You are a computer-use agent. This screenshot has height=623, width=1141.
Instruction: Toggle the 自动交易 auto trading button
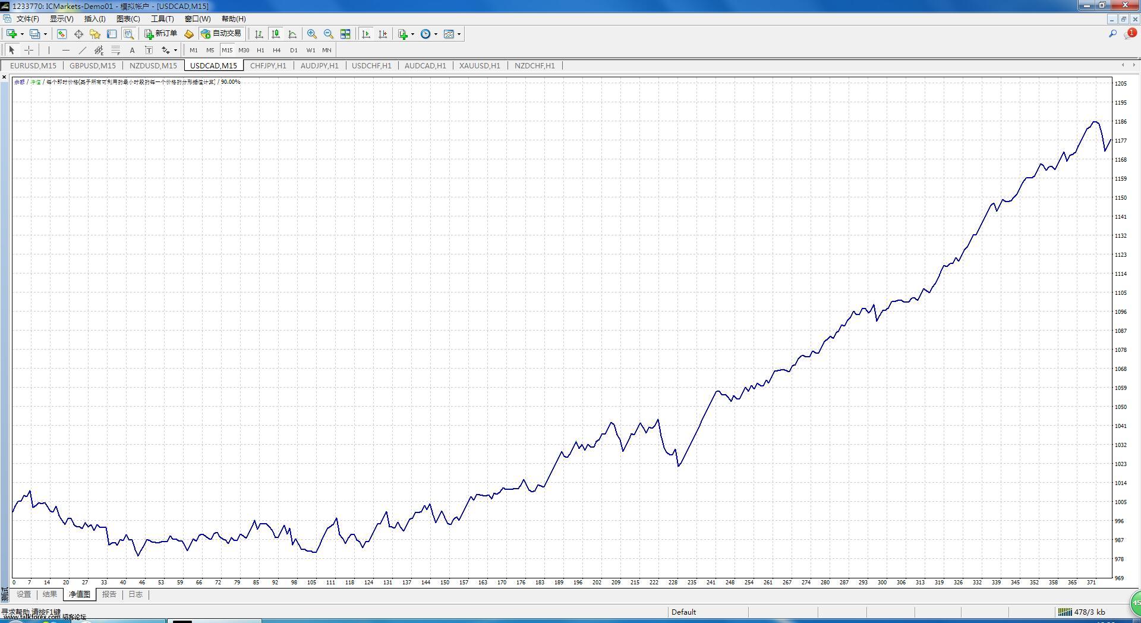pos(221,34)
